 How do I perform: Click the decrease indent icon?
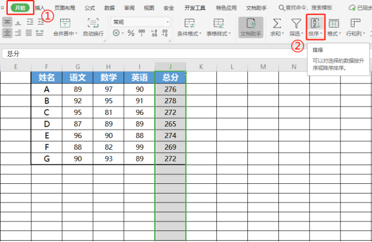pos(30,22)
